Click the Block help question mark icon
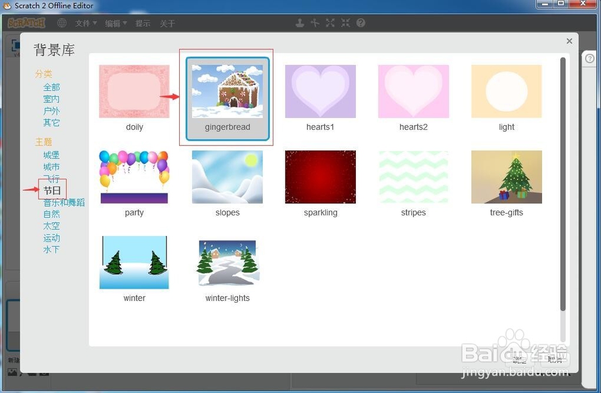This screenshot has height=393, width=601. point(361,23)
